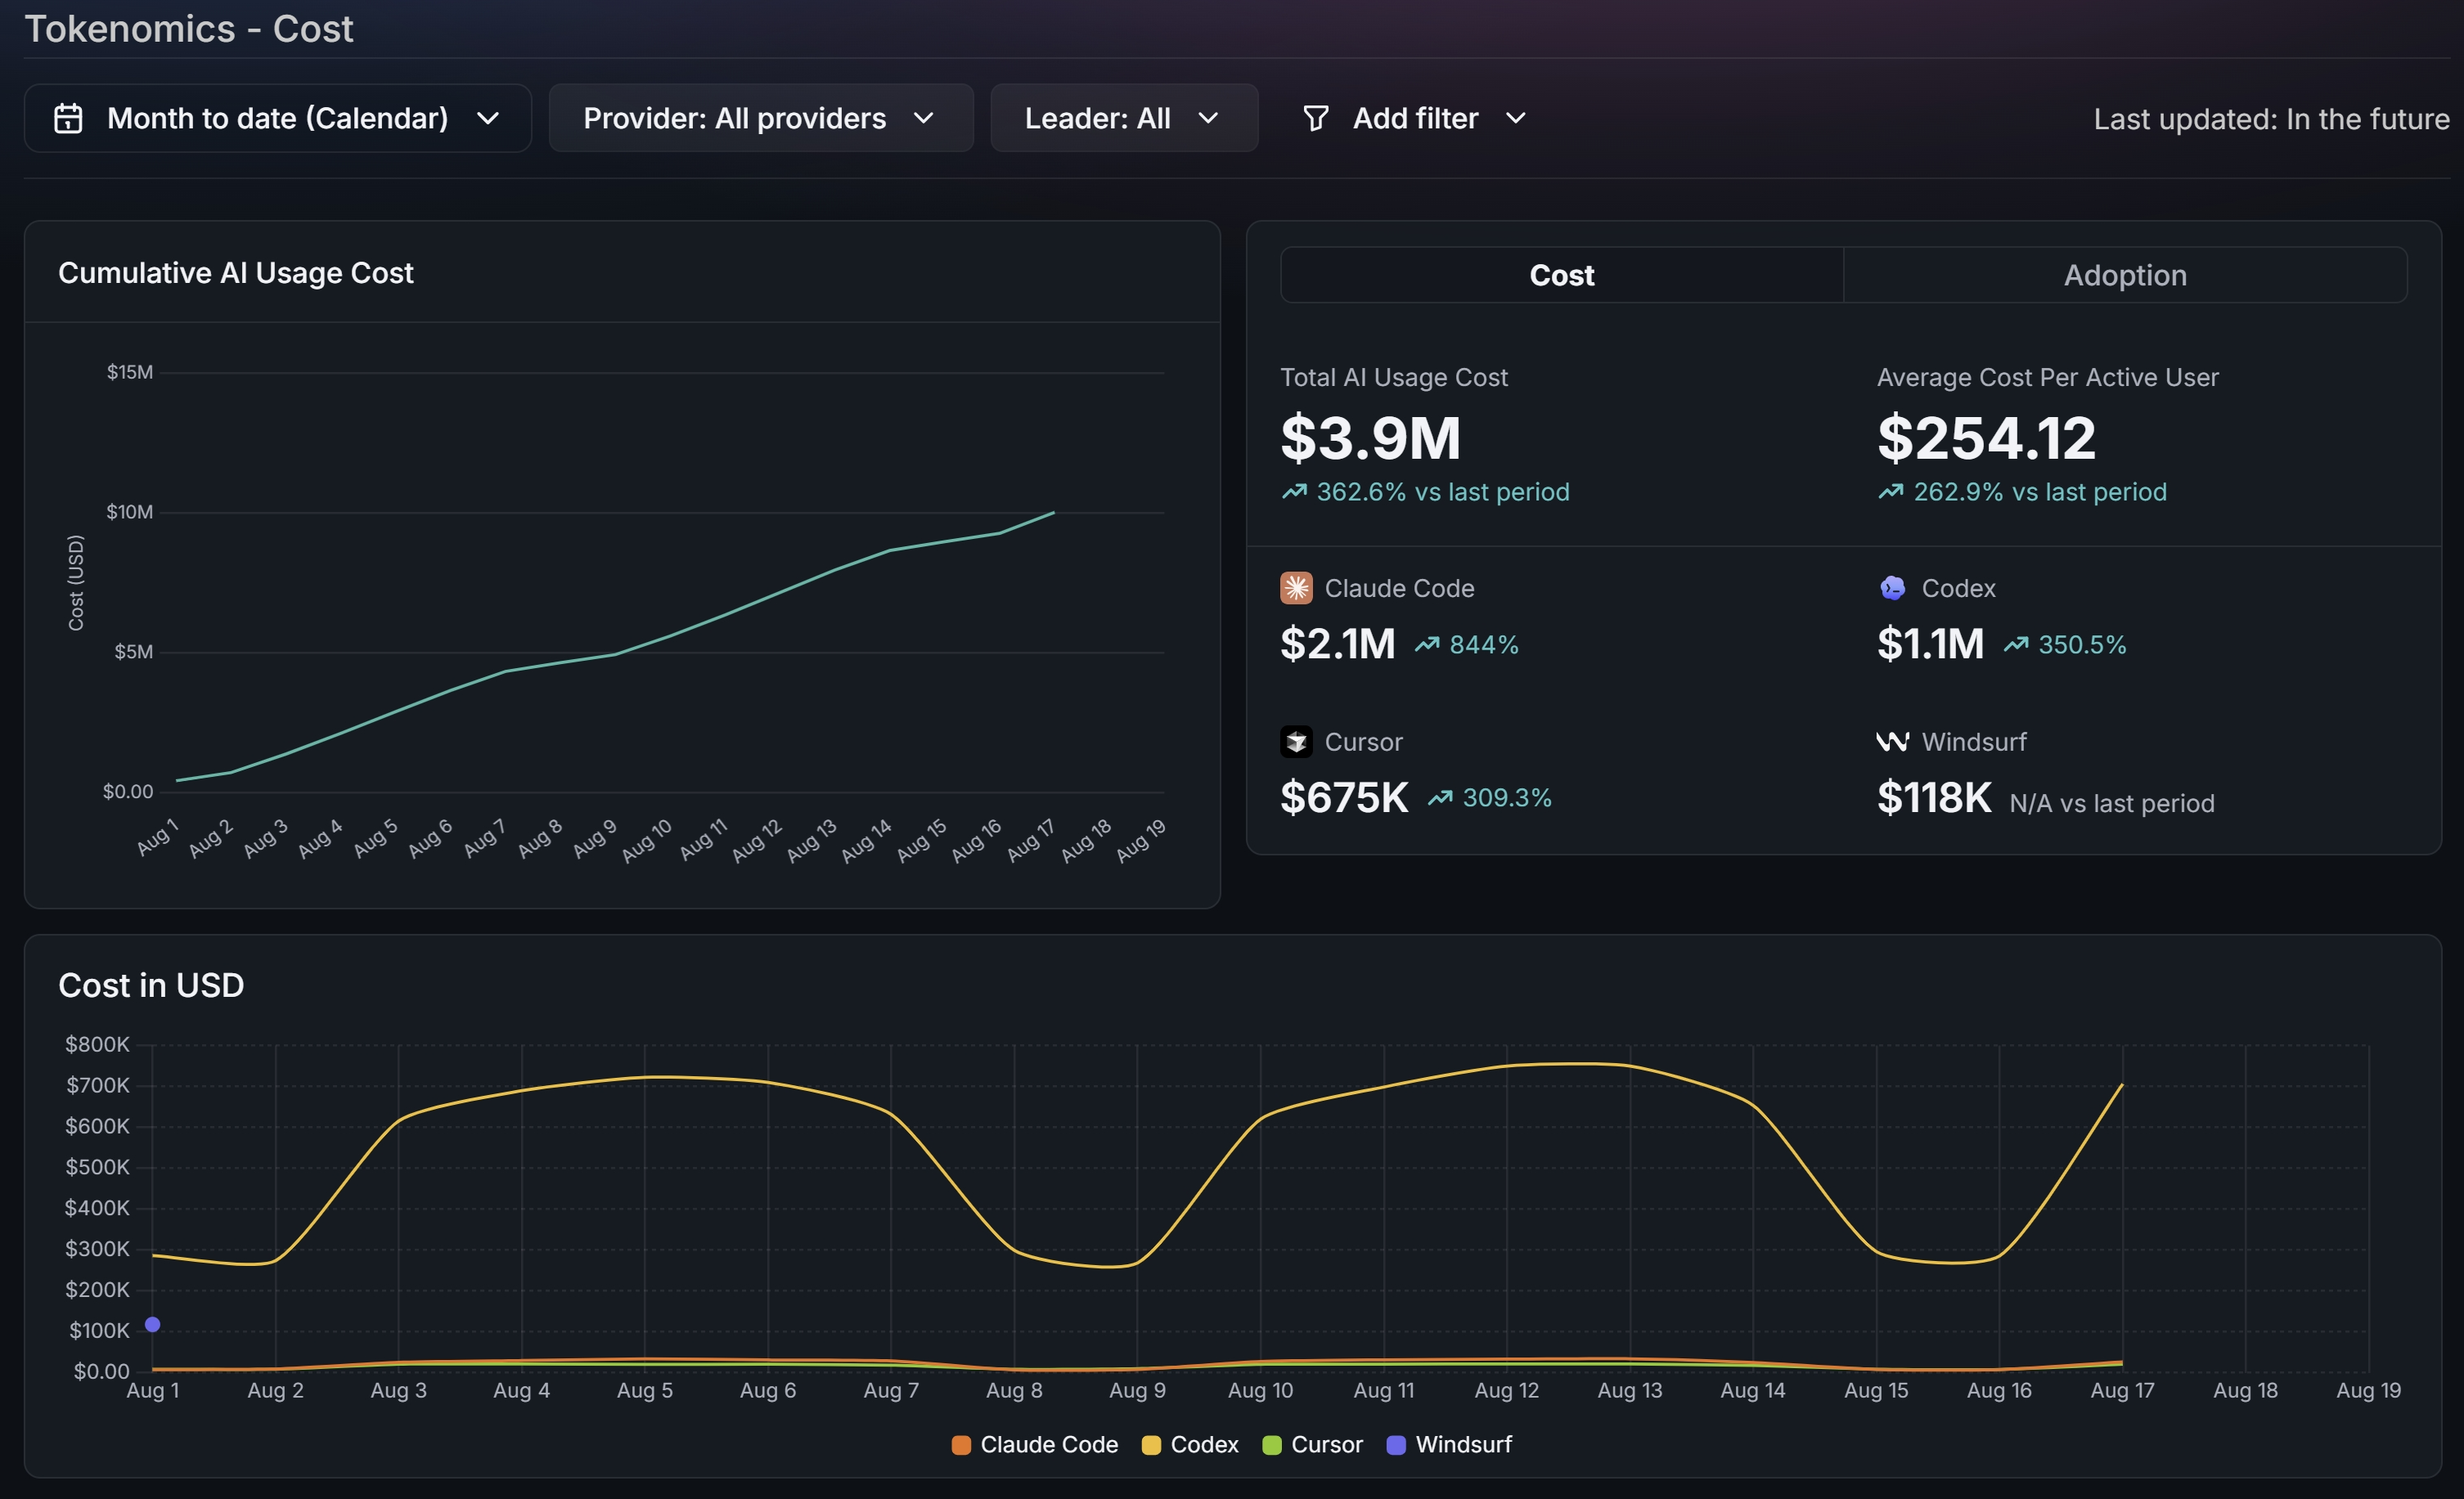Click the $10M y-axis label

point(130,512)
